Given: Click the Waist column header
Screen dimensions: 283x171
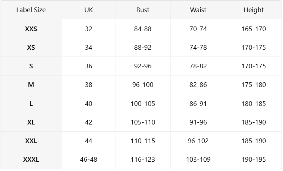Looking at the screenshot, I should [x=198, y=10].
